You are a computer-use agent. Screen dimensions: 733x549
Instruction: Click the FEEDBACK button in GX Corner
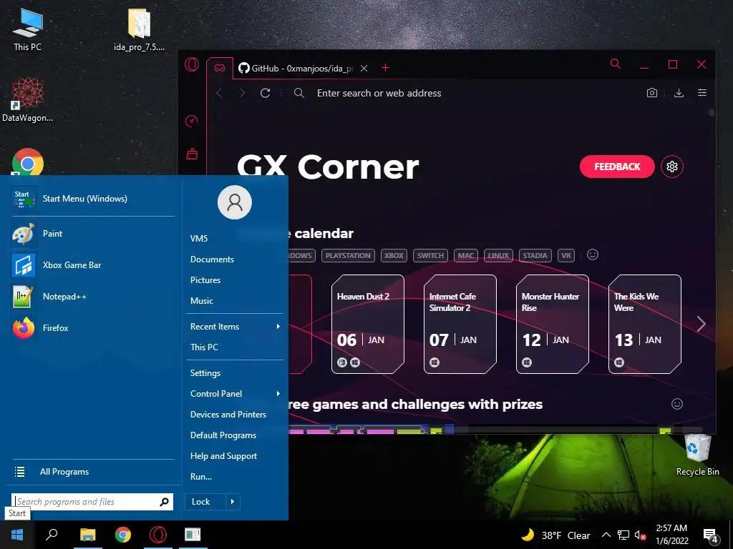pos(617,167)
